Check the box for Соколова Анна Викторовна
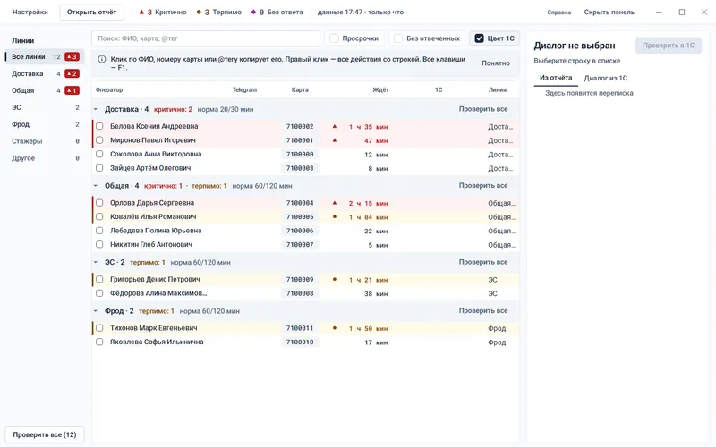Viewport: 716px width, 447px height. [99, 154]
